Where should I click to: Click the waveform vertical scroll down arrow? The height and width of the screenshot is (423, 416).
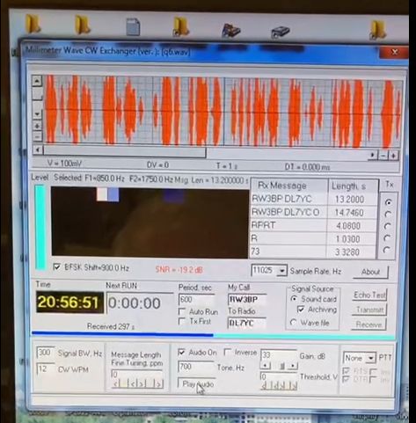[37, 113]
